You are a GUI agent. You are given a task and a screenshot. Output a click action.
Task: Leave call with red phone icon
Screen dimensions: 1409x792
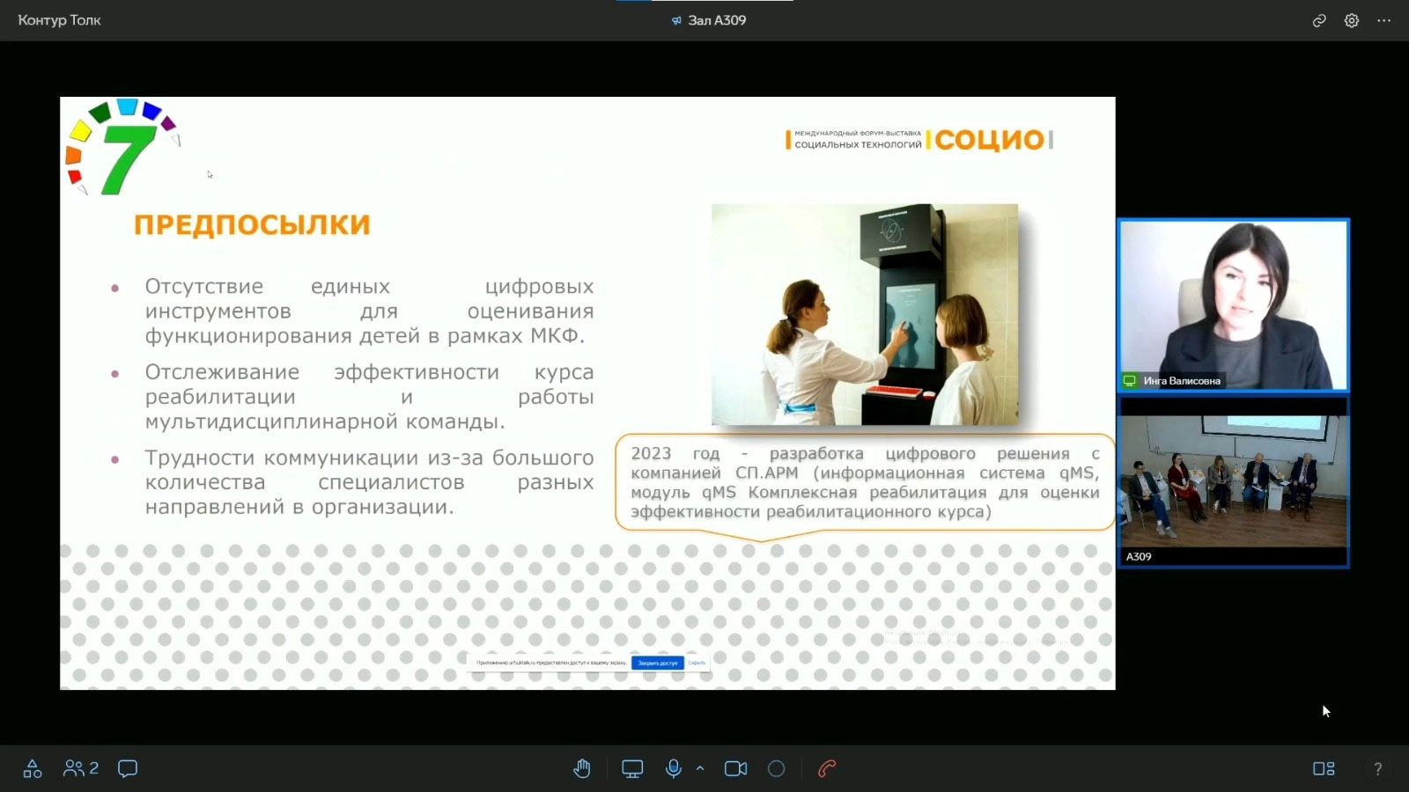(x=827, y=768)
